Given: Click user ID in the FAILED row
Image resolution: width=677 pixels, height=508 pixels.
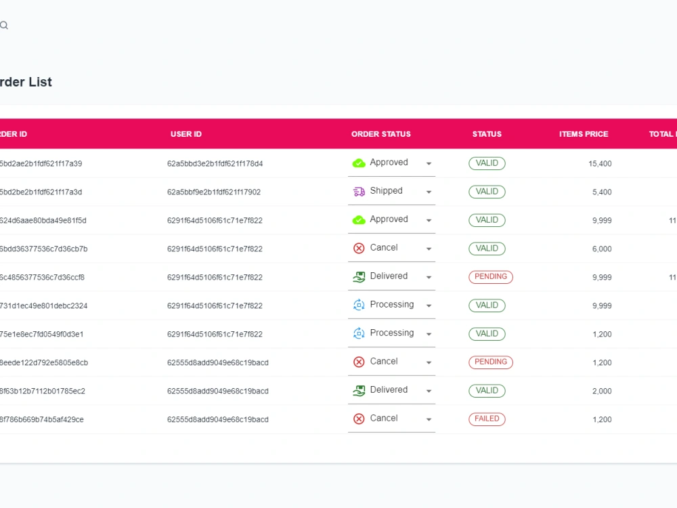Looking at the screenshot, I should pos(217,419).
